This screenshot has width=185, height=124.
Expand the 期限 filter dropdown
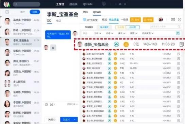point(134,33)
